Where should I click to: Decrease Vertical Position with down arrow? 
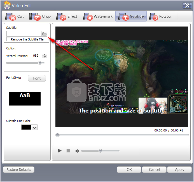(45, 57)
